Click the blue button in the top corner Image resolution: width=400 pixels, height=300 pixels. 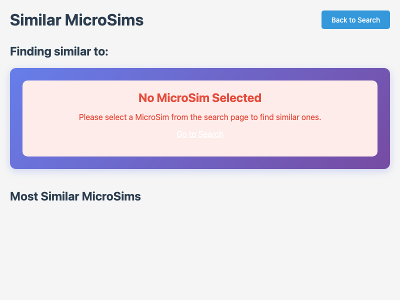point(355,19)
